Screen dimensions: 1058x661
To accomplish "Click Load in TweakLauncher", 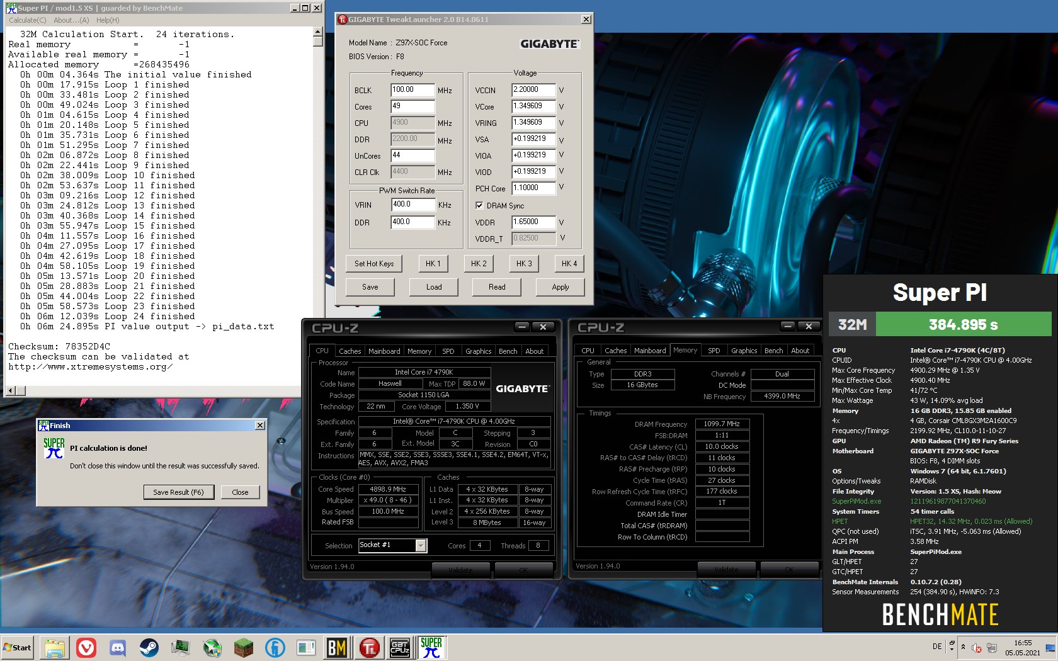I will click(434, 287).
